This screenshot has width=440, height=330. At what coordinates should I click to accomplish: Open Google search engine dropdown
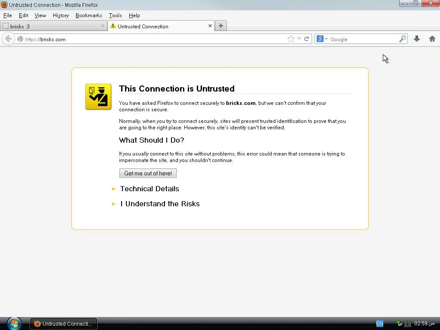(322, 39)
